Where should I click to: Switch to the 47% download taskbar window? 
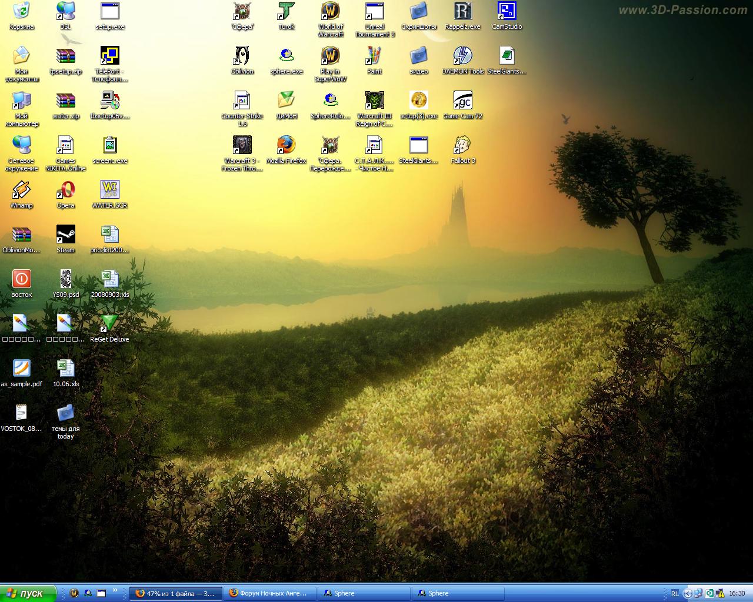(176, 593)
